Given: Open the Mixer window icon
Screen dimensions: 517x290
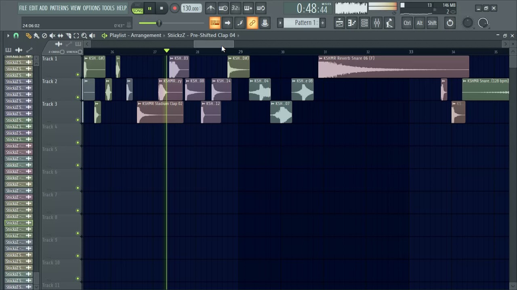Looking at the screenshot, I should pos(377,23).
